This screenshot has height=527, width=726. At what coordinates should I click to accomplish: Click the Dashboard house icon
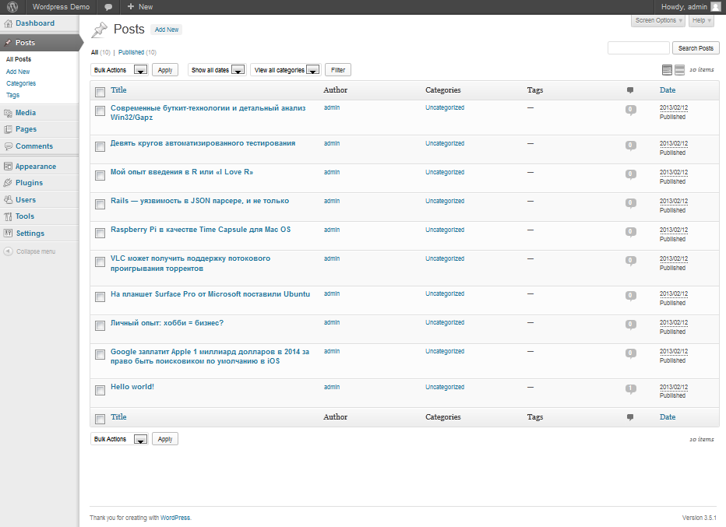click(x=8, y=23)
